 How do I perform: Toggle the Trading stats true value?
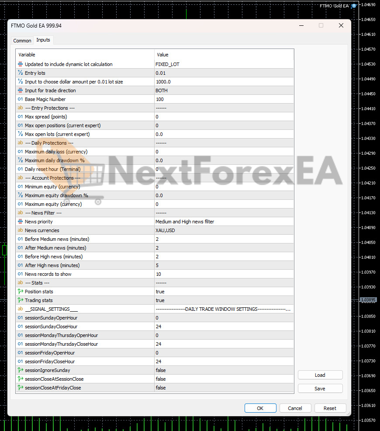[160, 300]
